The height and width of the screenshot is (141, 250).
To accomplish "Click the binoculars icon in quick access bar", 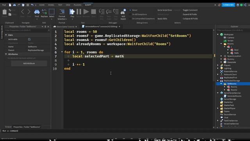I will (14, 5).
